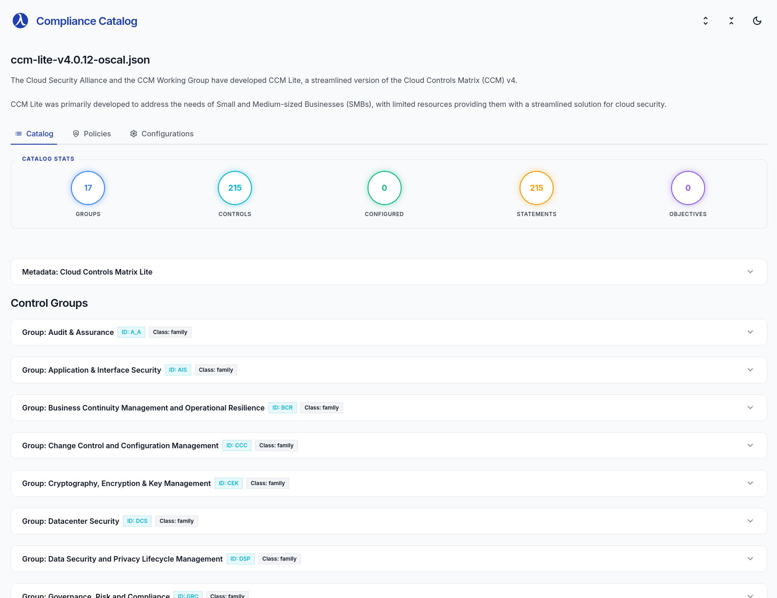Click the gear icon beside Configurations
Screen dimensions: 777x598
[x=134, y=134]
